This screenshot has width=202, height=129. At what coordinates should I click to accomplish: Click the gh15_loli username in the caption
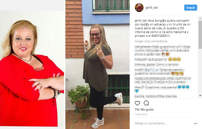point(141,21)
